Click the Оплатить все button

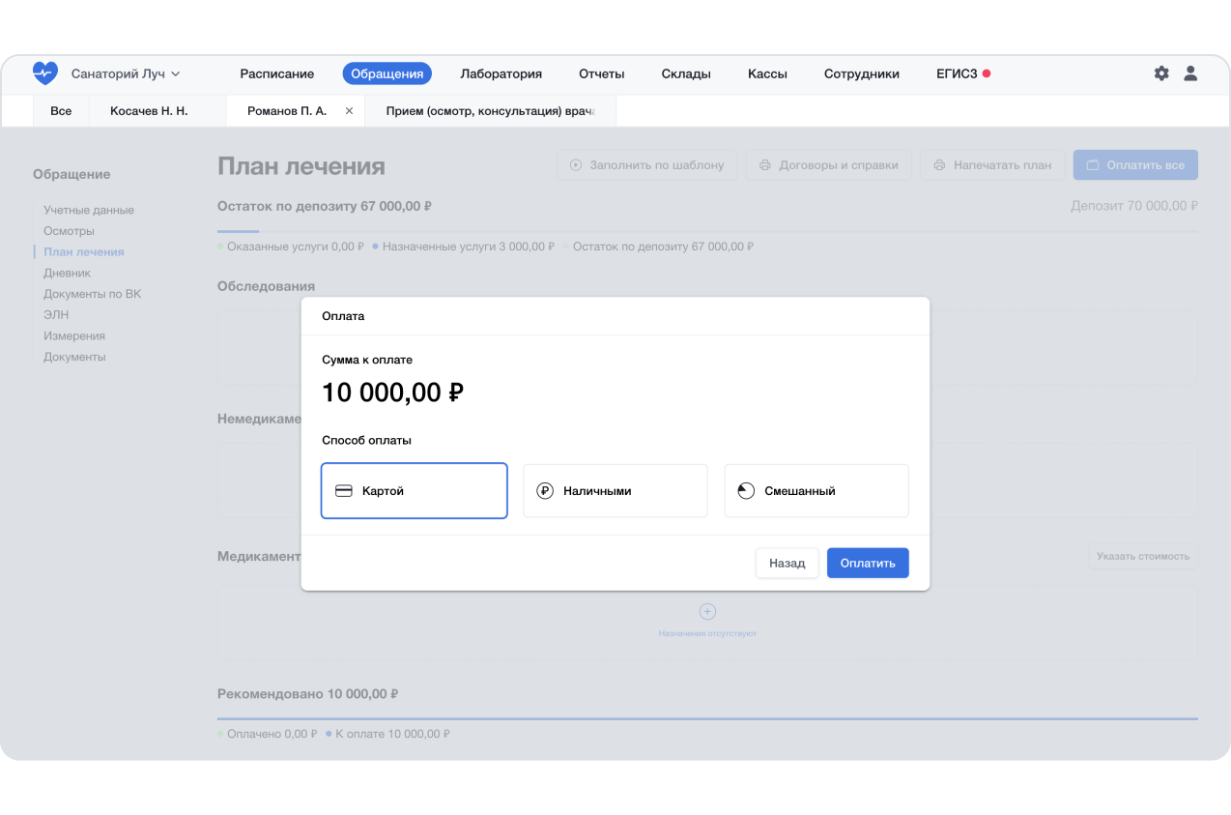(1135, 165)
